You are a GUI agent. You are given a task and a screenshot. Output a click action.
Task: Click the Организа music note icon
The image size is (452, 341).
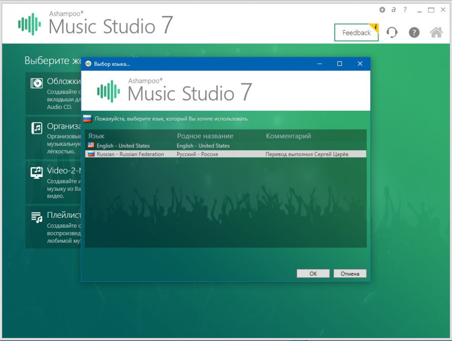click(37, 128)
